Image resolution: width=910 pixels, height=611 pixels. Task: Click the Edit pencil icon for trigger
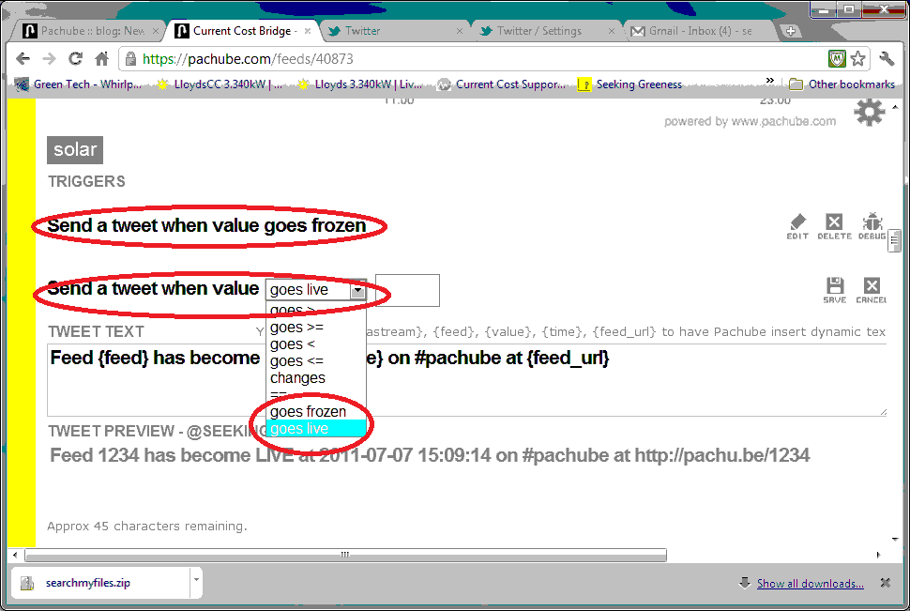tap(797, 223)
